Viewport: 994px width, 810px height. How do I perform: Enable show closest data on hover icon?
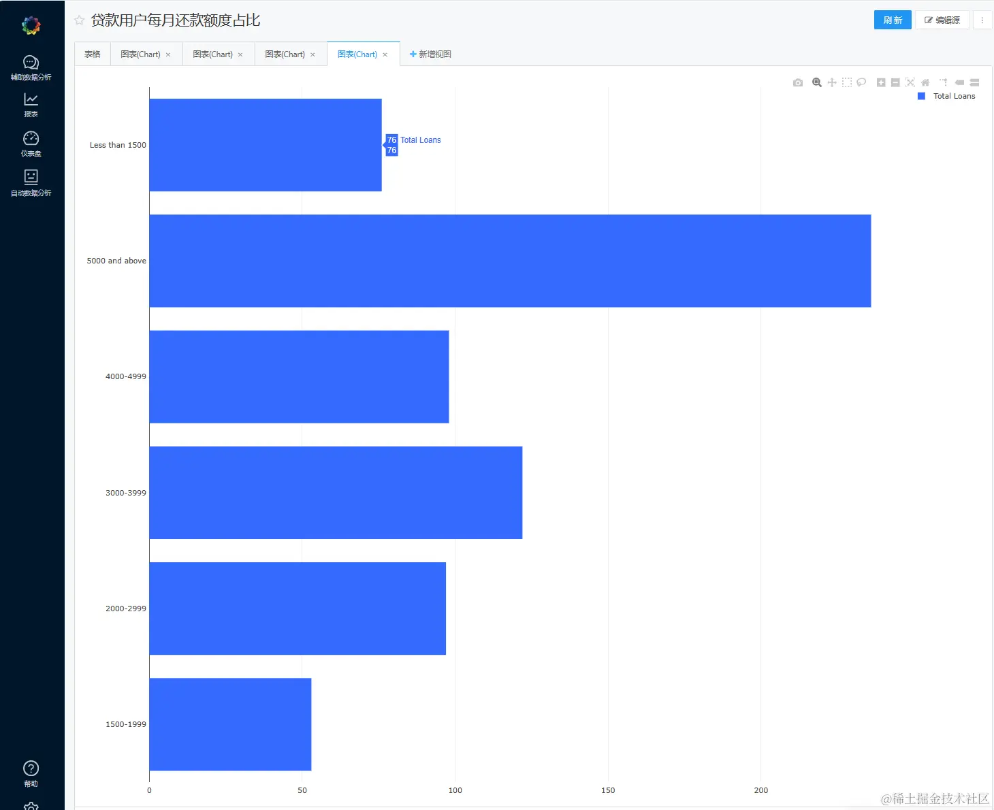coord(959,82)
